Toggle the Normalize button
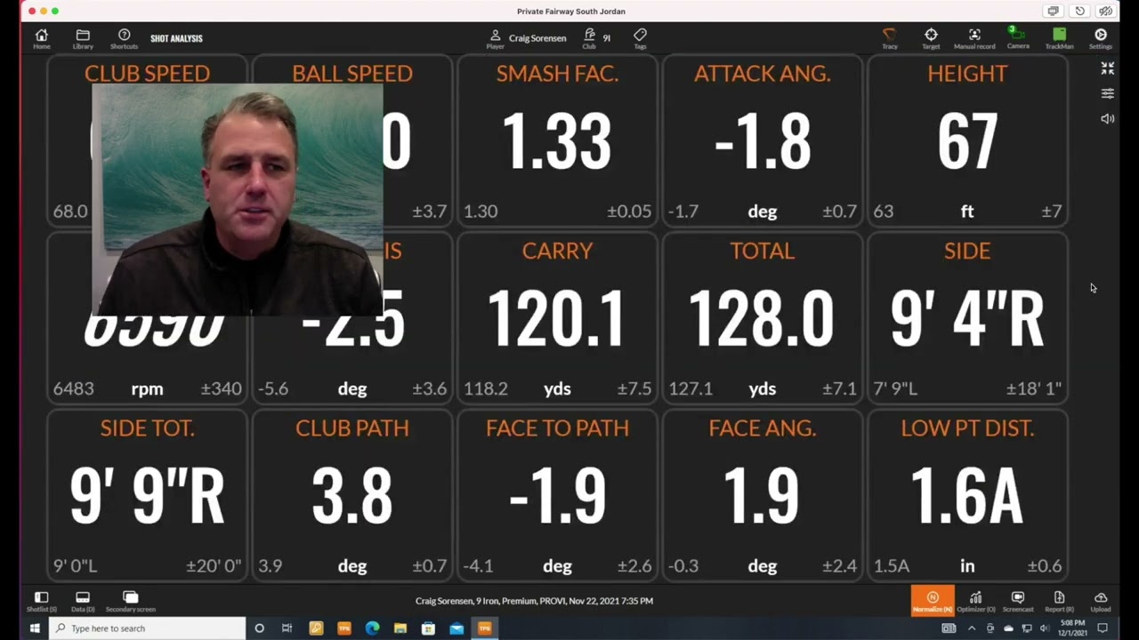 point(933,601)
